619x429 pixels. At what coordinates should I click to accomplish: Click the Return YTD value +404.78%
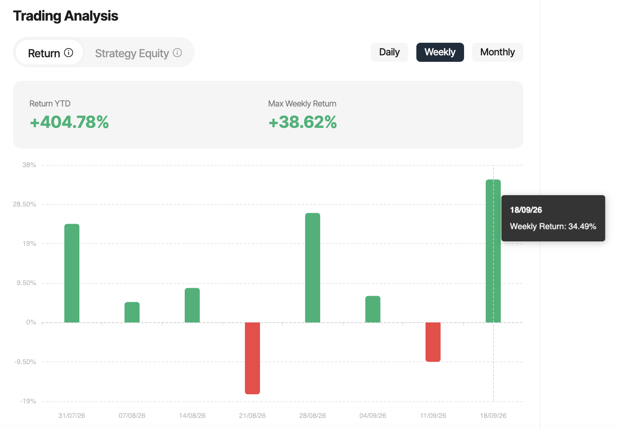point(69,122)
